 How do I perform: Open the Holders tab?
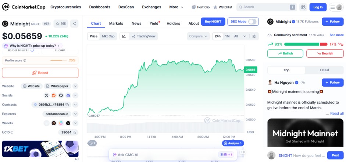click(x=173, y=24)
